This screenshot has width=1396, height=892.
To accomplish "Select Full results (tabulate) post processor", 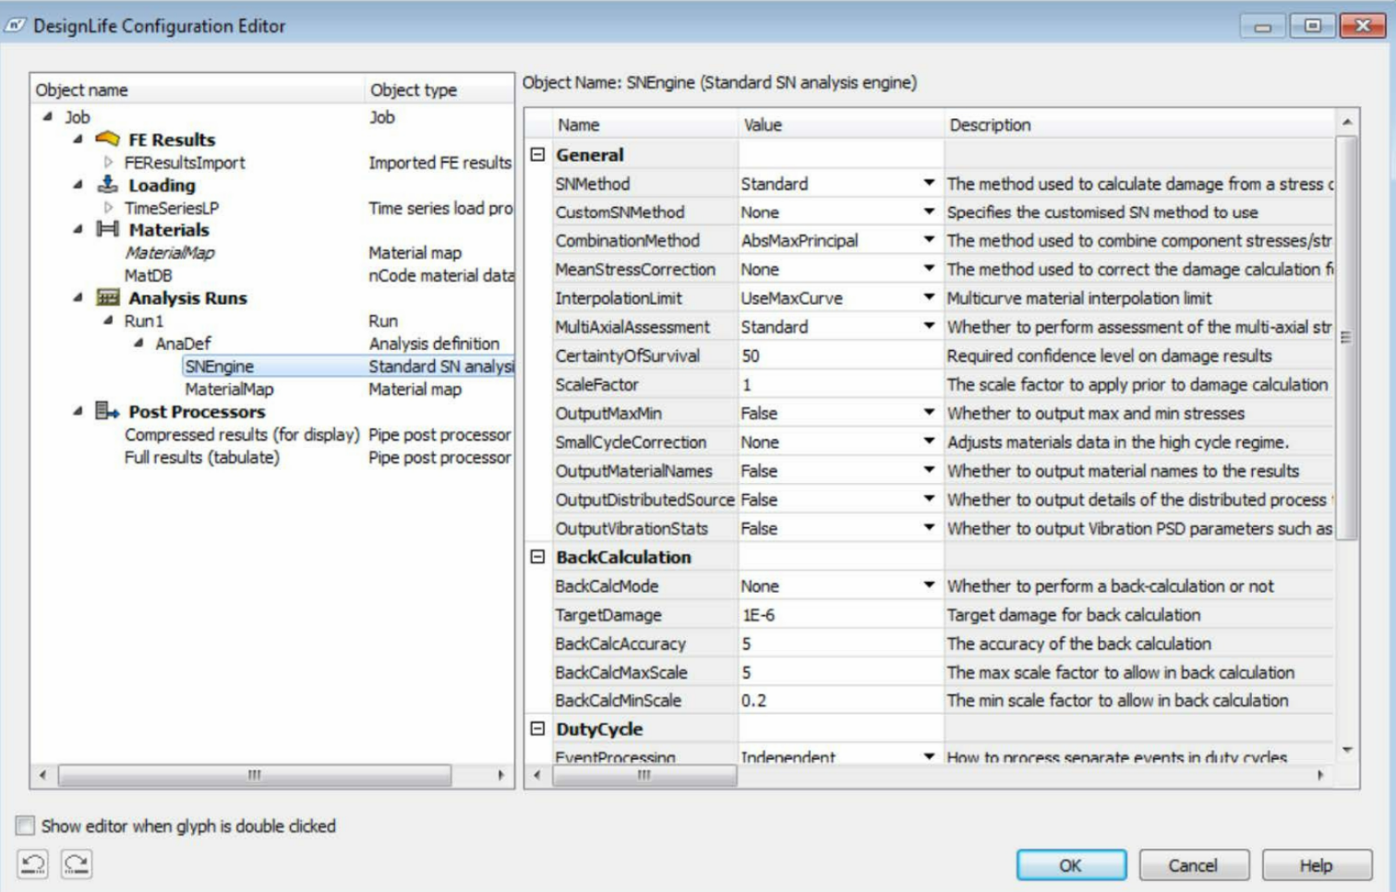I will point(202,457).
